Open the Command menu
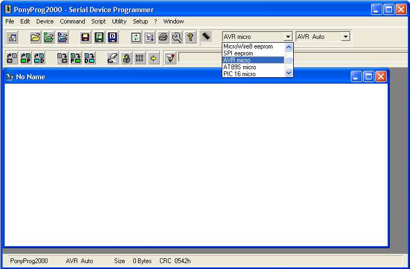 pyautogui.click(x=72, y=21)
